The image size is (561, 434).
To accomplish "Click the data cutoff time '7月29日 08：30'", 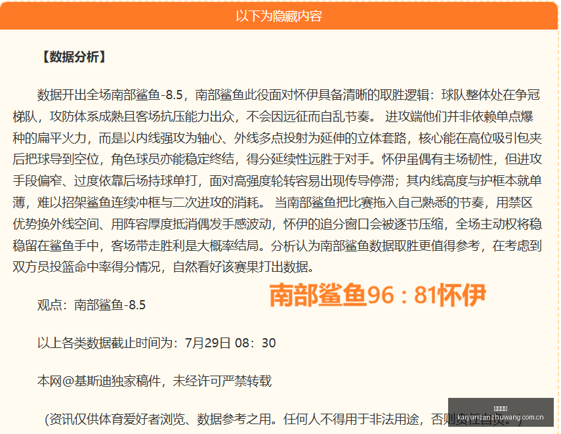I will [x=230, y=343].
